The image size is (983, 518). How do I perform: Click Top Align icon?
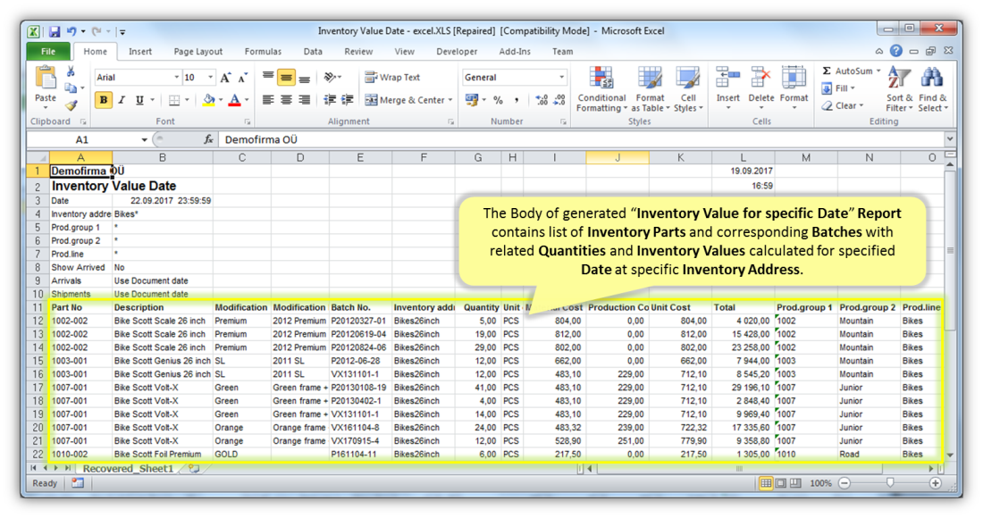pyautogui.click(x=268, y=78)
